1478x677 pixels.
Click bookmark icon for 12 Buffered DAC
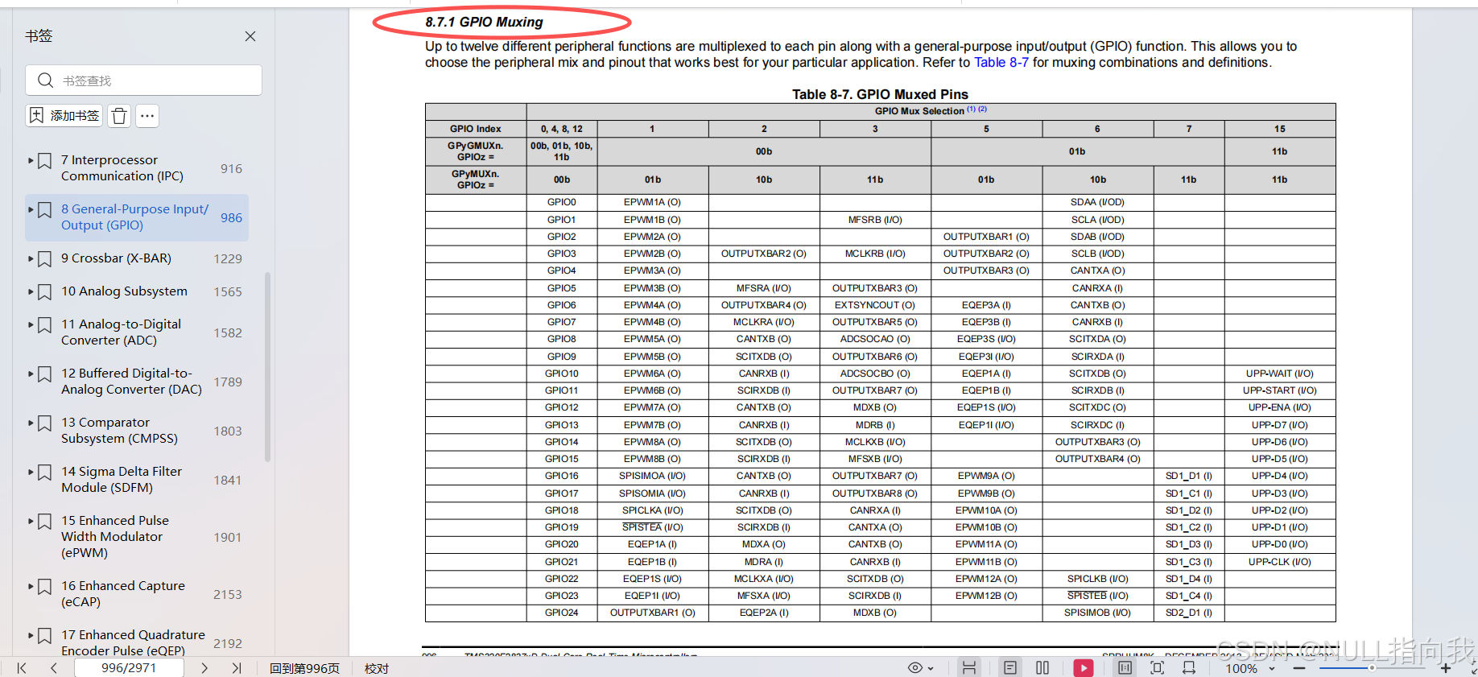(x=45, y=374)
